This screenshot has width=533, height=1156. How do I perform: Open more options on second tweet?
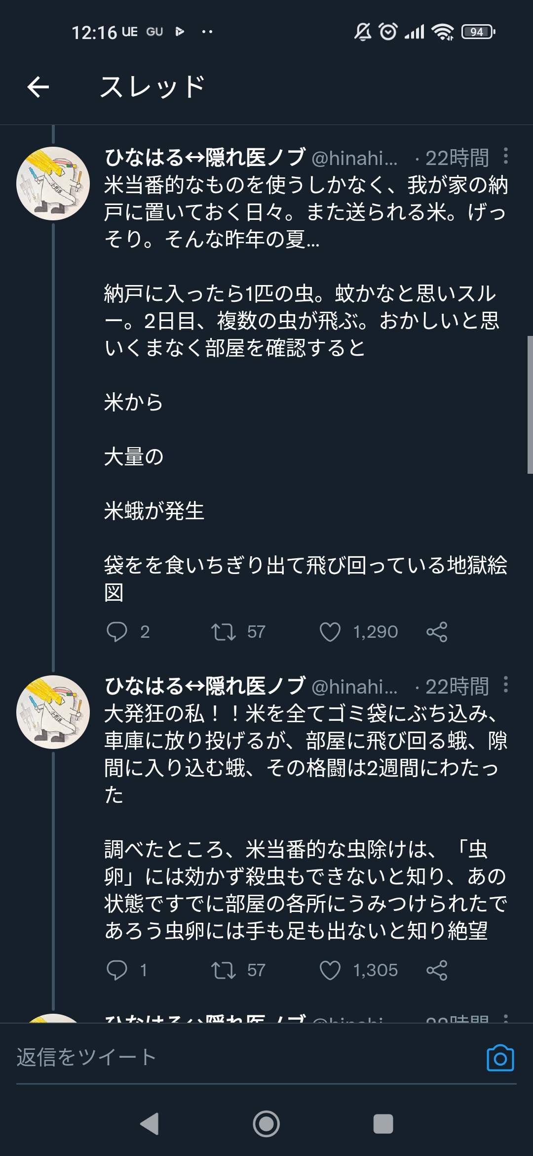point(505,685)
